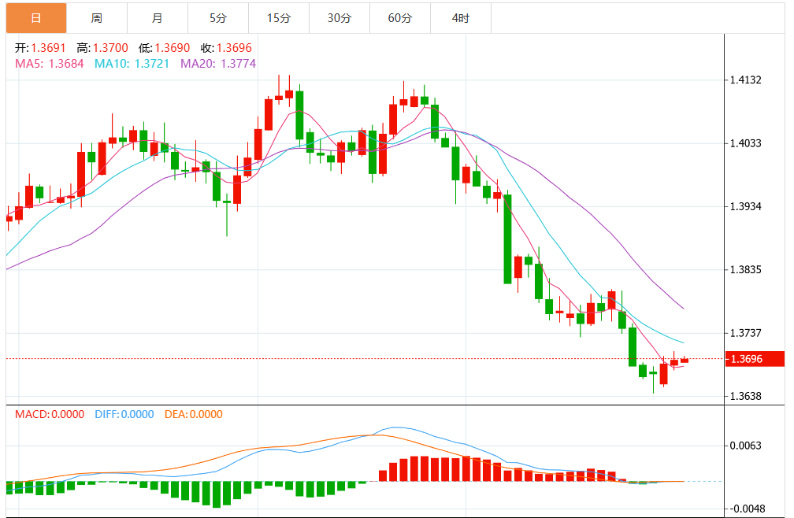Switch to the 5分 timeframe tab
Image resolution: width=794 pixels, height=518 pixels.
(218, 17)
